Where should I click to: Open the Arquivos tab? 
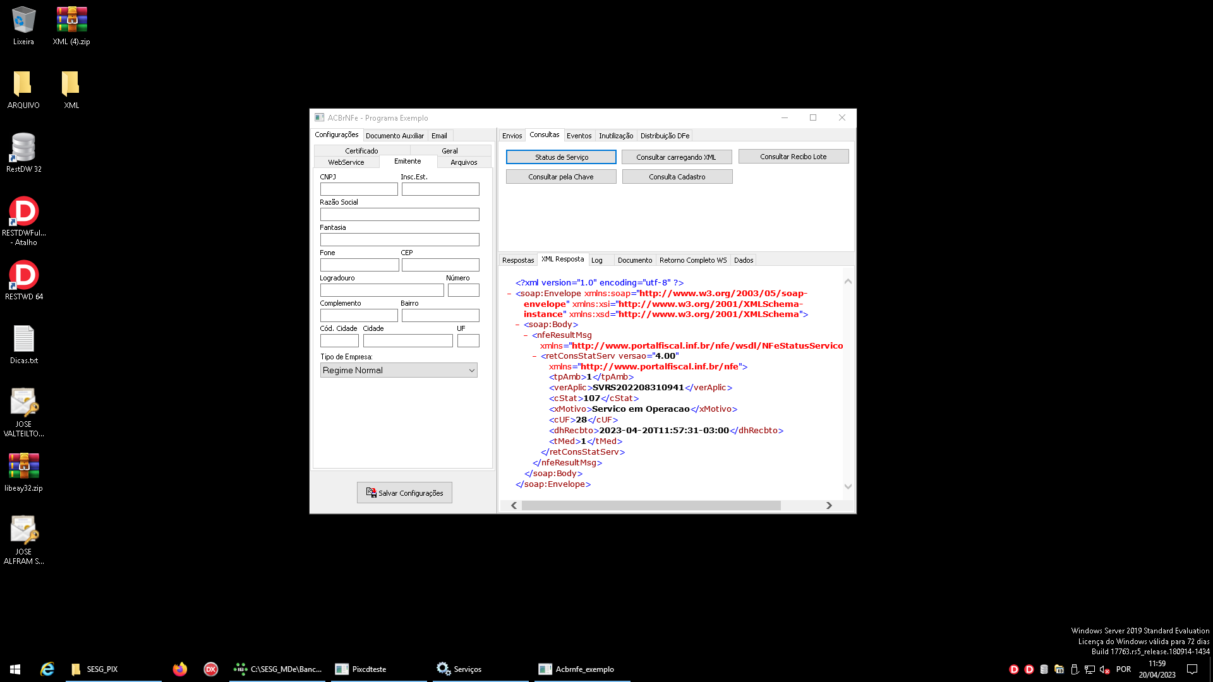[464, 162]
